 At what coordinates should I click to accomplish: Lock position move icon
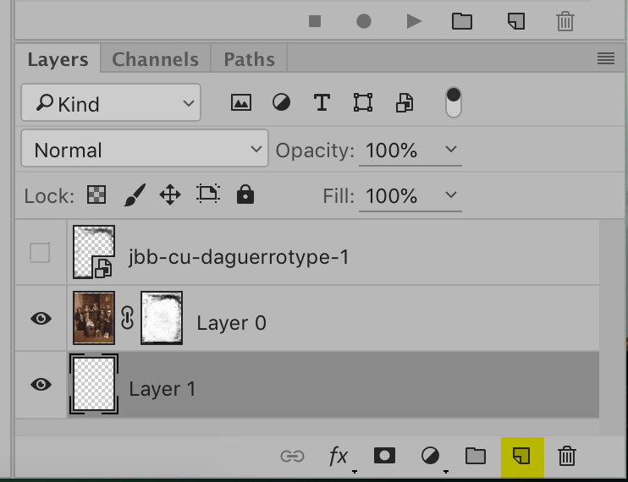[170, 194]
